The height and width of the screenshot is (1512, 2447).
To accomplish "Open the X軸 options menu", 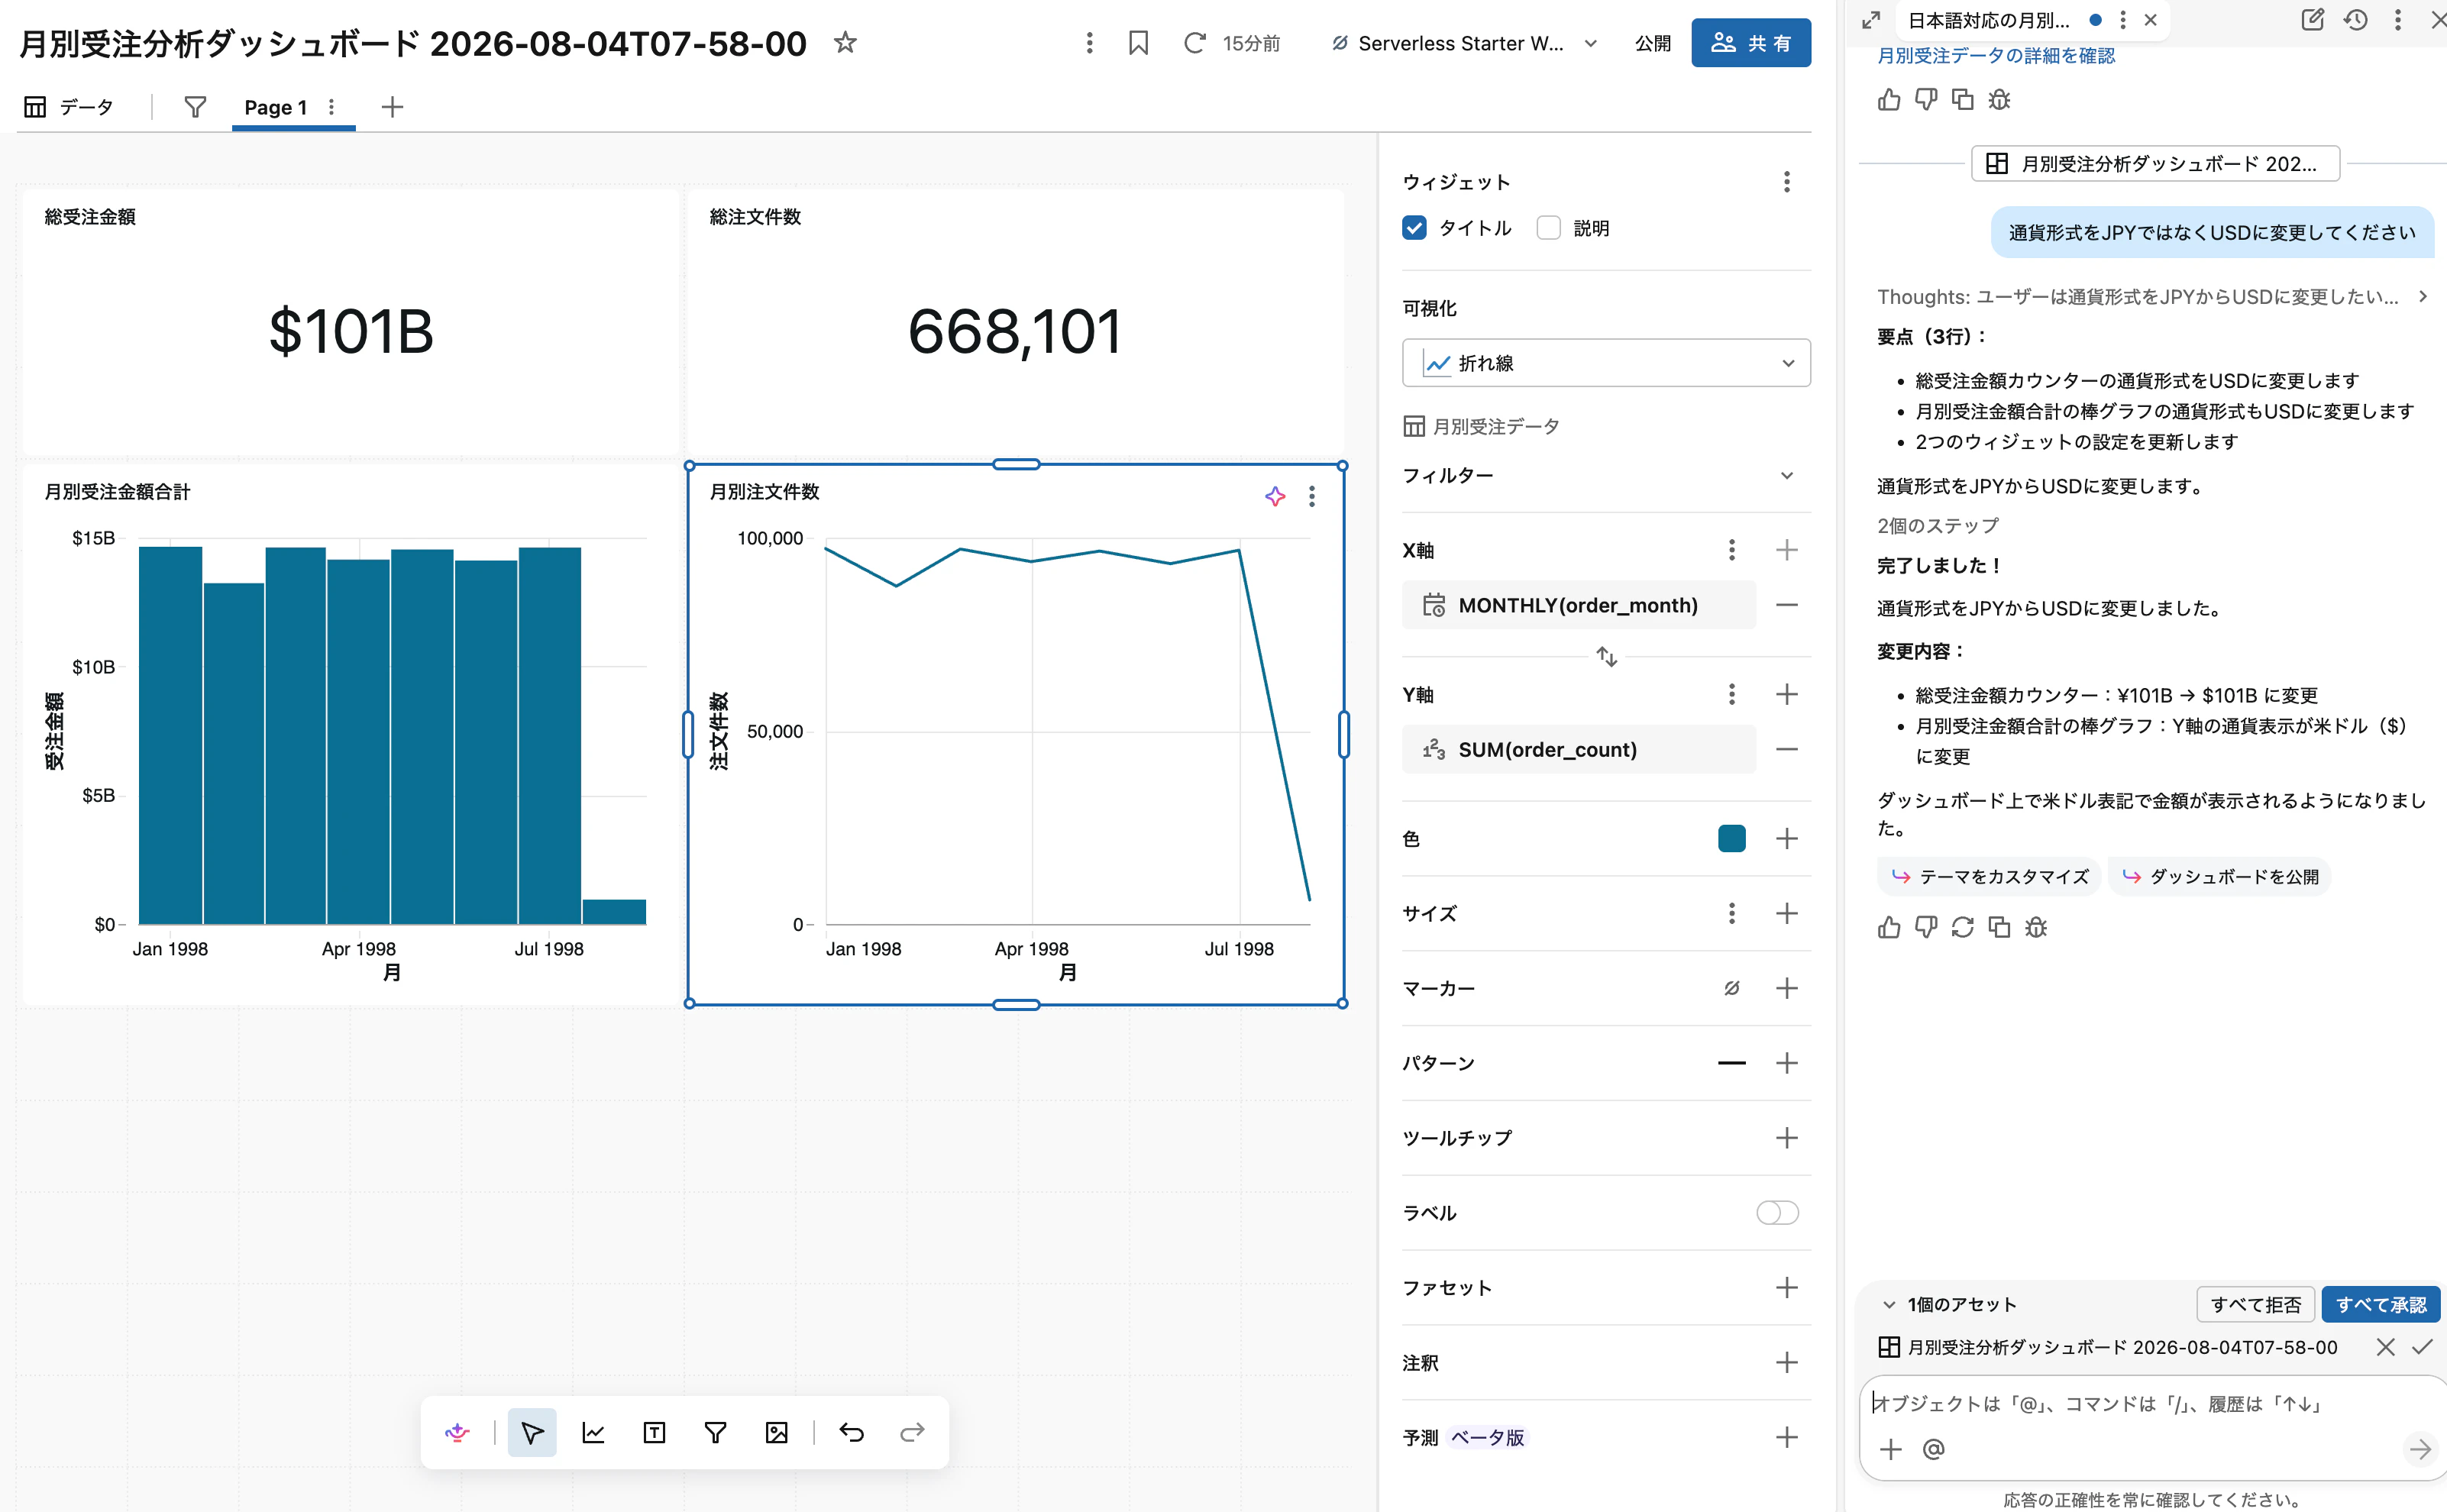I will [x=1731, y=550].
